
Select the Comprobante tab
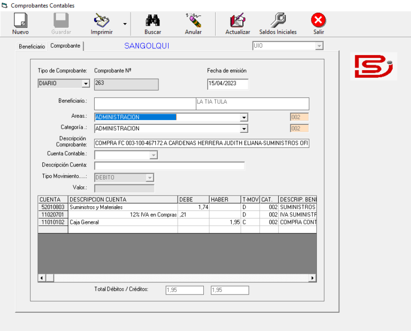click(x=65, y=46)
